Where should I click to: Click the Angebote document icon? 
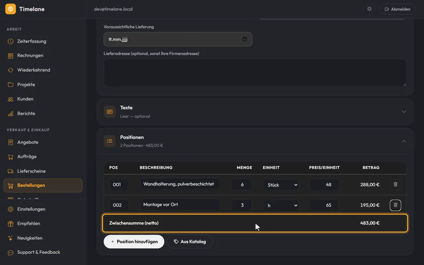click(11, 142)
